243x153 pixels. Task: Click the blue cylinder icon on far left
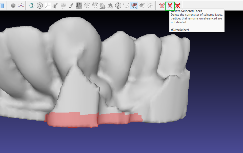coord(3,5)
